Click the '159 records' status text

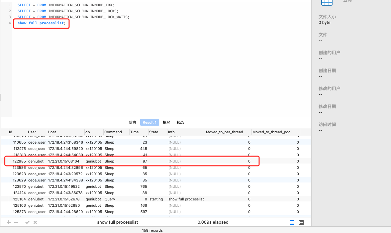152,230
